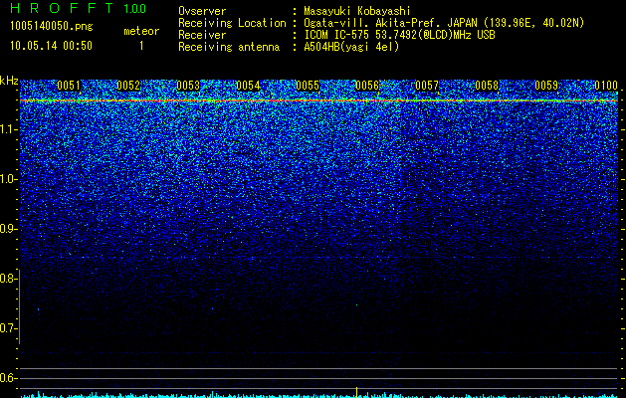Click the 1.0 kHz frequency axis label

point(8,179)
